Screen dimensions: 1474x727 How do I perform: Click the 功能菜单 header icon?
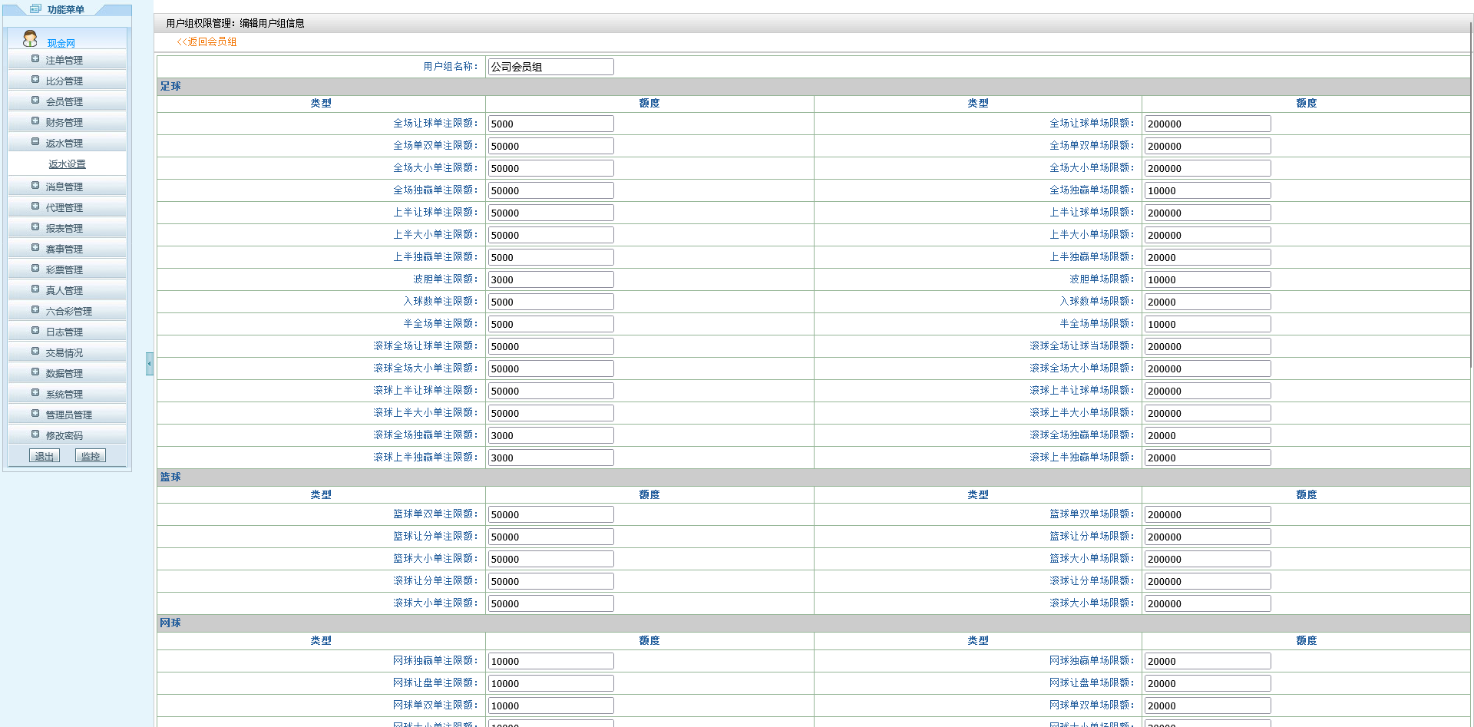click(35, 9)
